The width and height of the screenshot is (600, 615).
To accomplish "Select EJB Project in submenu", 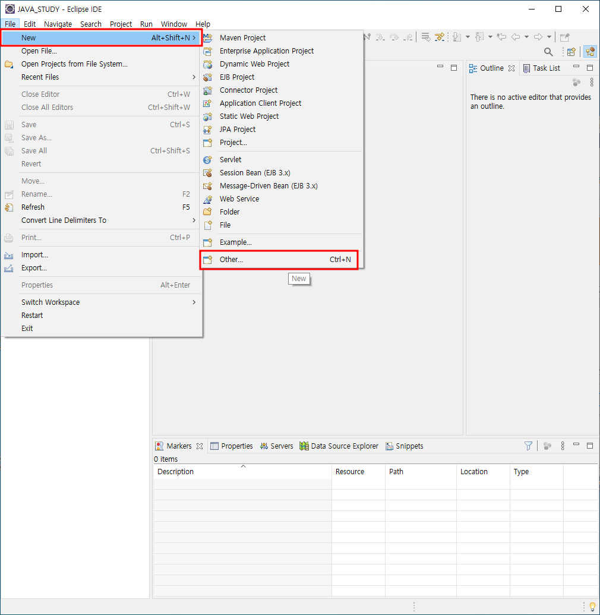I will pyautogui.click(x=282, y=77).
